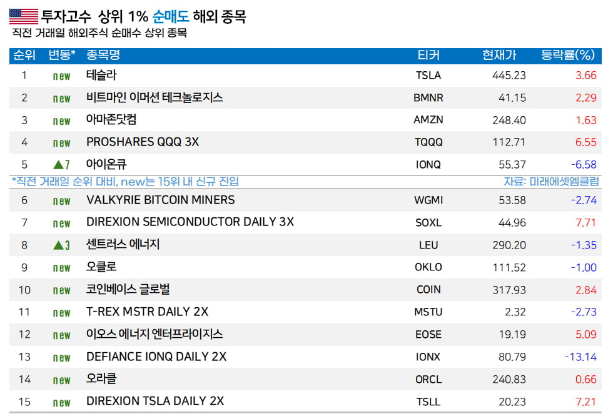Screen dimensions: 603x414
Task: Click the US flag icon in the title
Action: tap(23, 16)
